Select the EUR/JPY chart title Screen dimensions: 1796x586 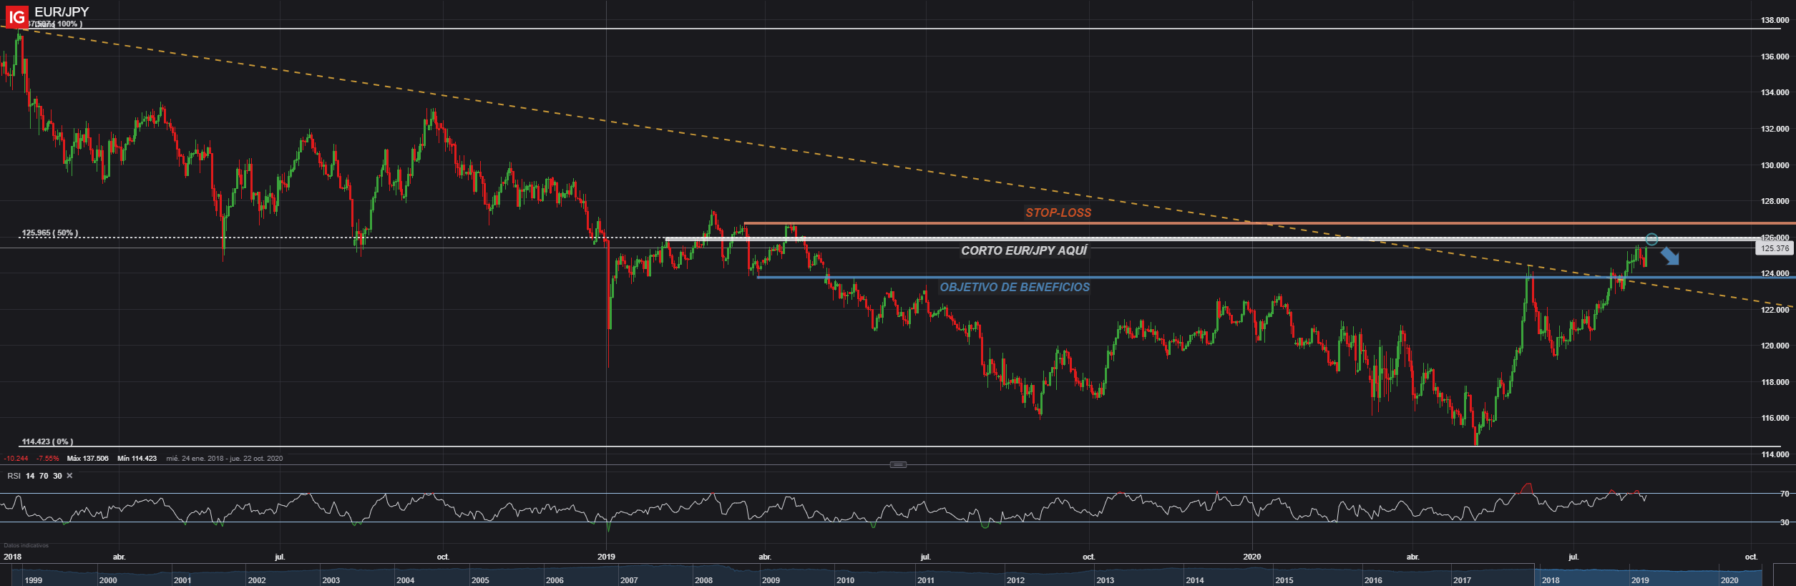[62, 12]
